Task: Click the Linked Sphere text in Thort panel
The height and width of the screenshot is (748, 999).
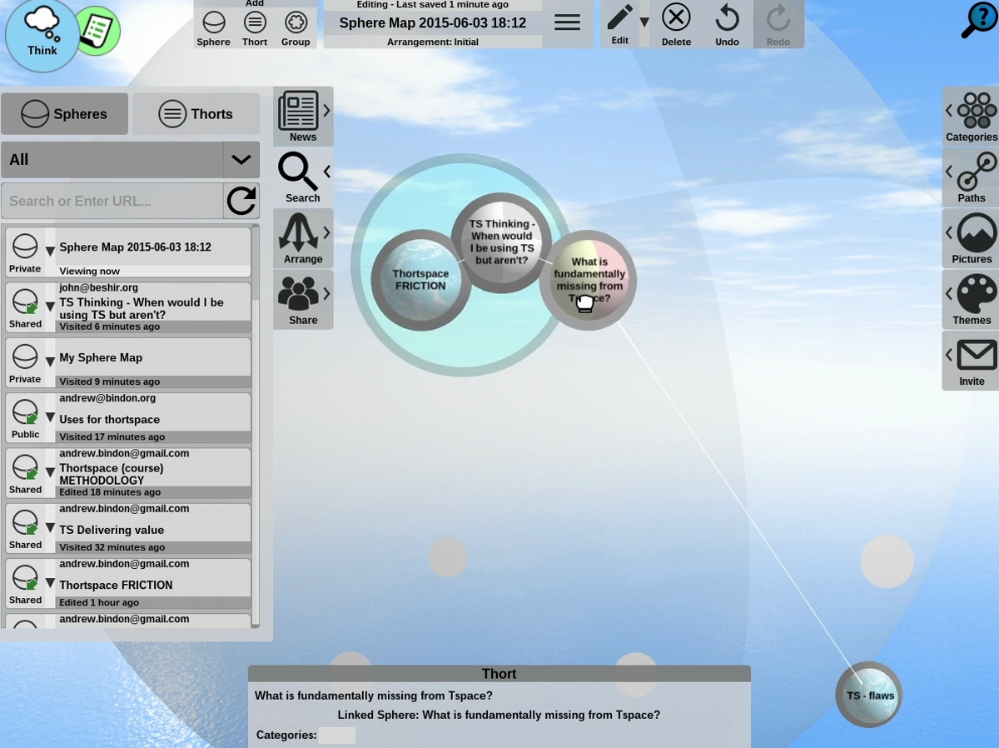Action: (x=499, y=715)
